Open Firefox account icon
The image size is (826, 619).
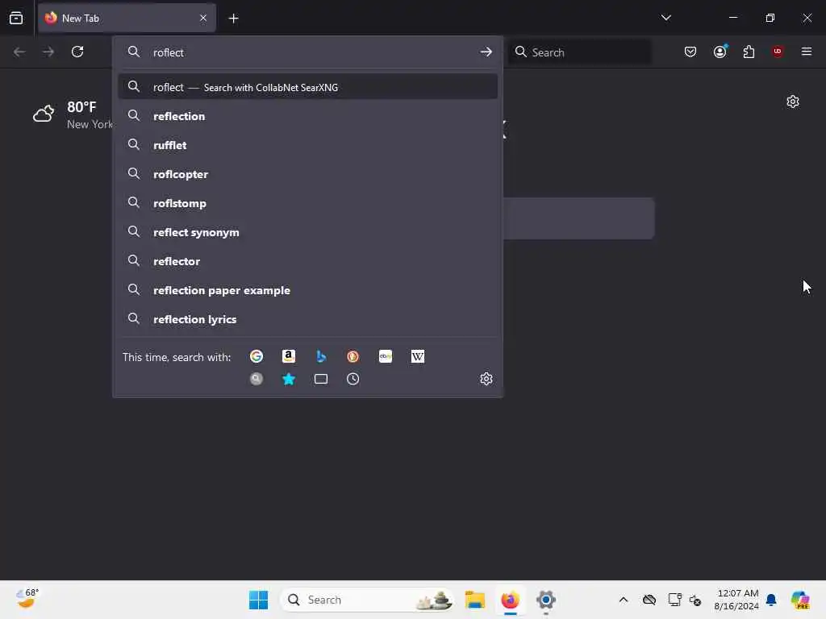(720, 52)
